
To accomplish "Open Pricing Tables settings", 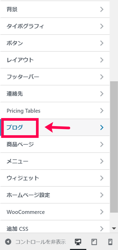I will [55, 111].
